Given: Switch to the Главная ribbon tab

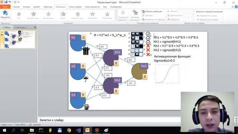Looking at the screenshot, I should click(x=16, y=7).
